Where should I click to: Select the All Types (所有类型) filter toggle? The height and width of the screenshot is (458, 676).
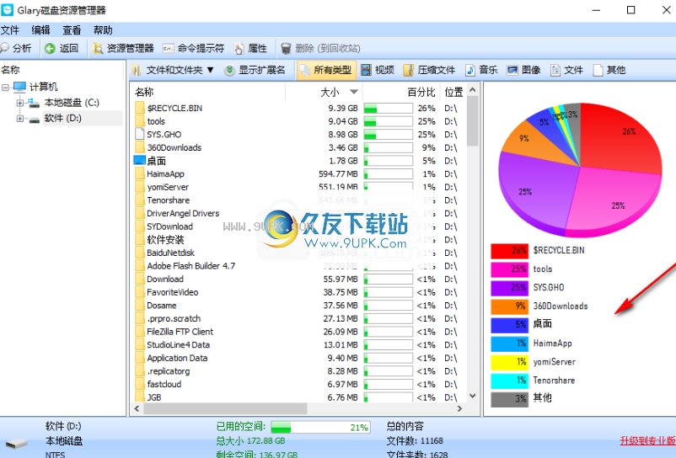326,70
